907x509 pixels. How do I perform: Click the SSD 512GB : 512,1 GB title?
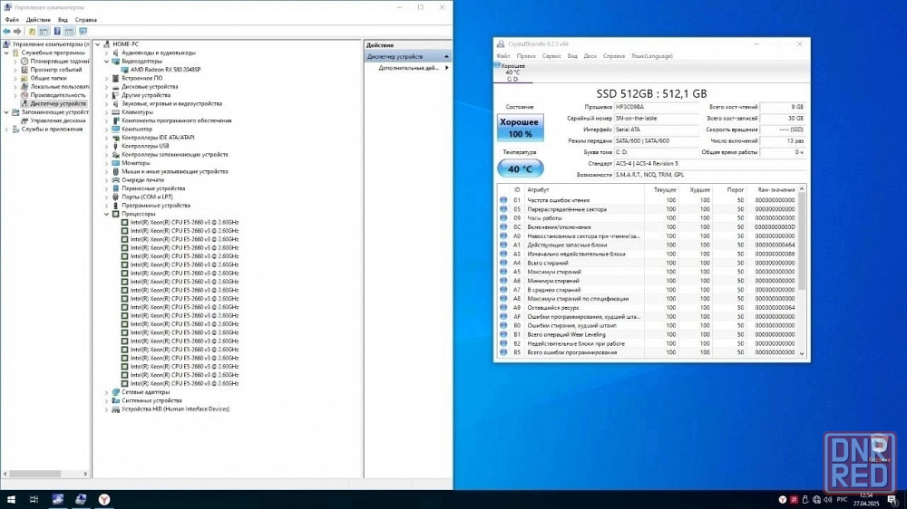[x=651, y=93]
